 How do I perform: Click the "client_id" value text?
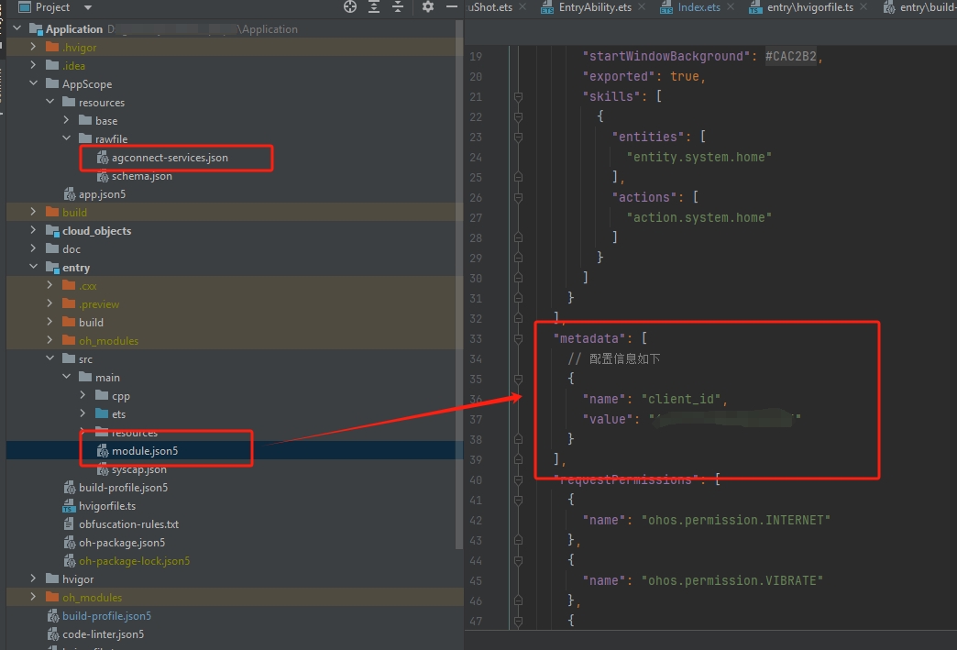pos(680,399)
